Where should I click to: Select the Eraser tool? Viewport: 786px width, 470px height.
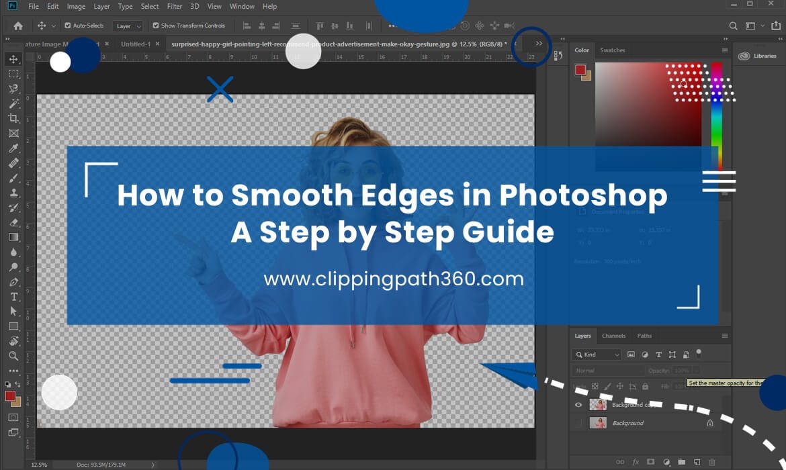pyautogui.click(x=13, y=222)
